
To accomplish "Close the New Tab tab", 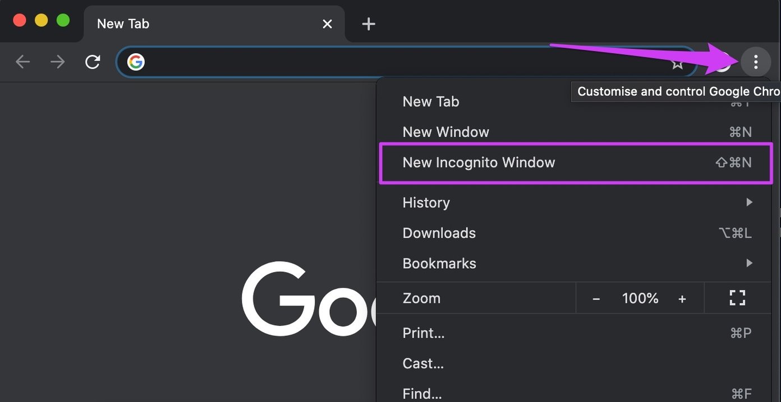I will pos(328,24).
